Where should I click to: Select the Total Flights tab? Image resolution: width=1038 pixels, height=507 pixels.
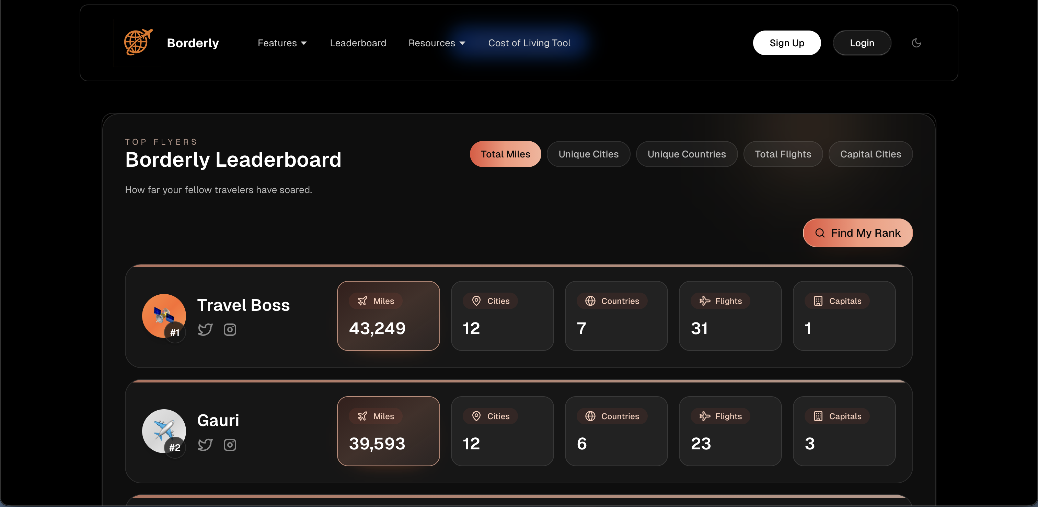coord(783,154)
